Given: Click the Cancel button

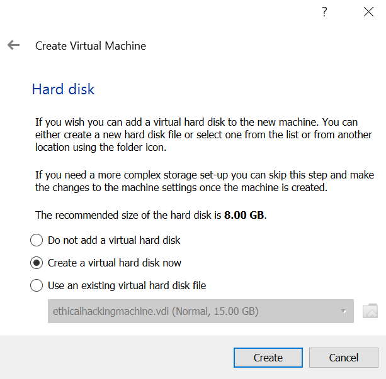Looking at the screenshot, I should tap(344, 358).
